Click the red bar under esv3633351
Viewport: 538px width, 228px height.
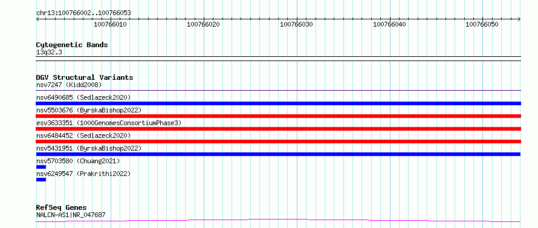click(278, 129)
